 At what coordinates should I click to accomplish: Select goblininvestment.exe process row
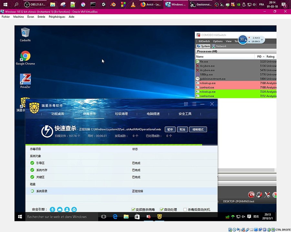click(236, 79)
